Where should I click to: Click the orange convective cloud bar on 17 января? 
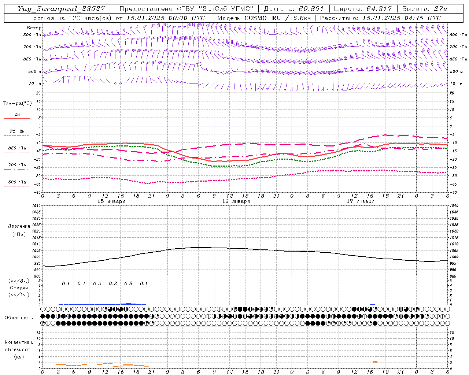[375, 362]
